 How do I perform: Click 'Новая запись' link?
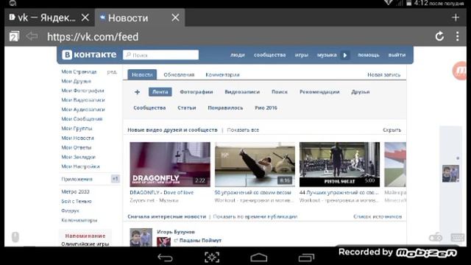[384, 74]
